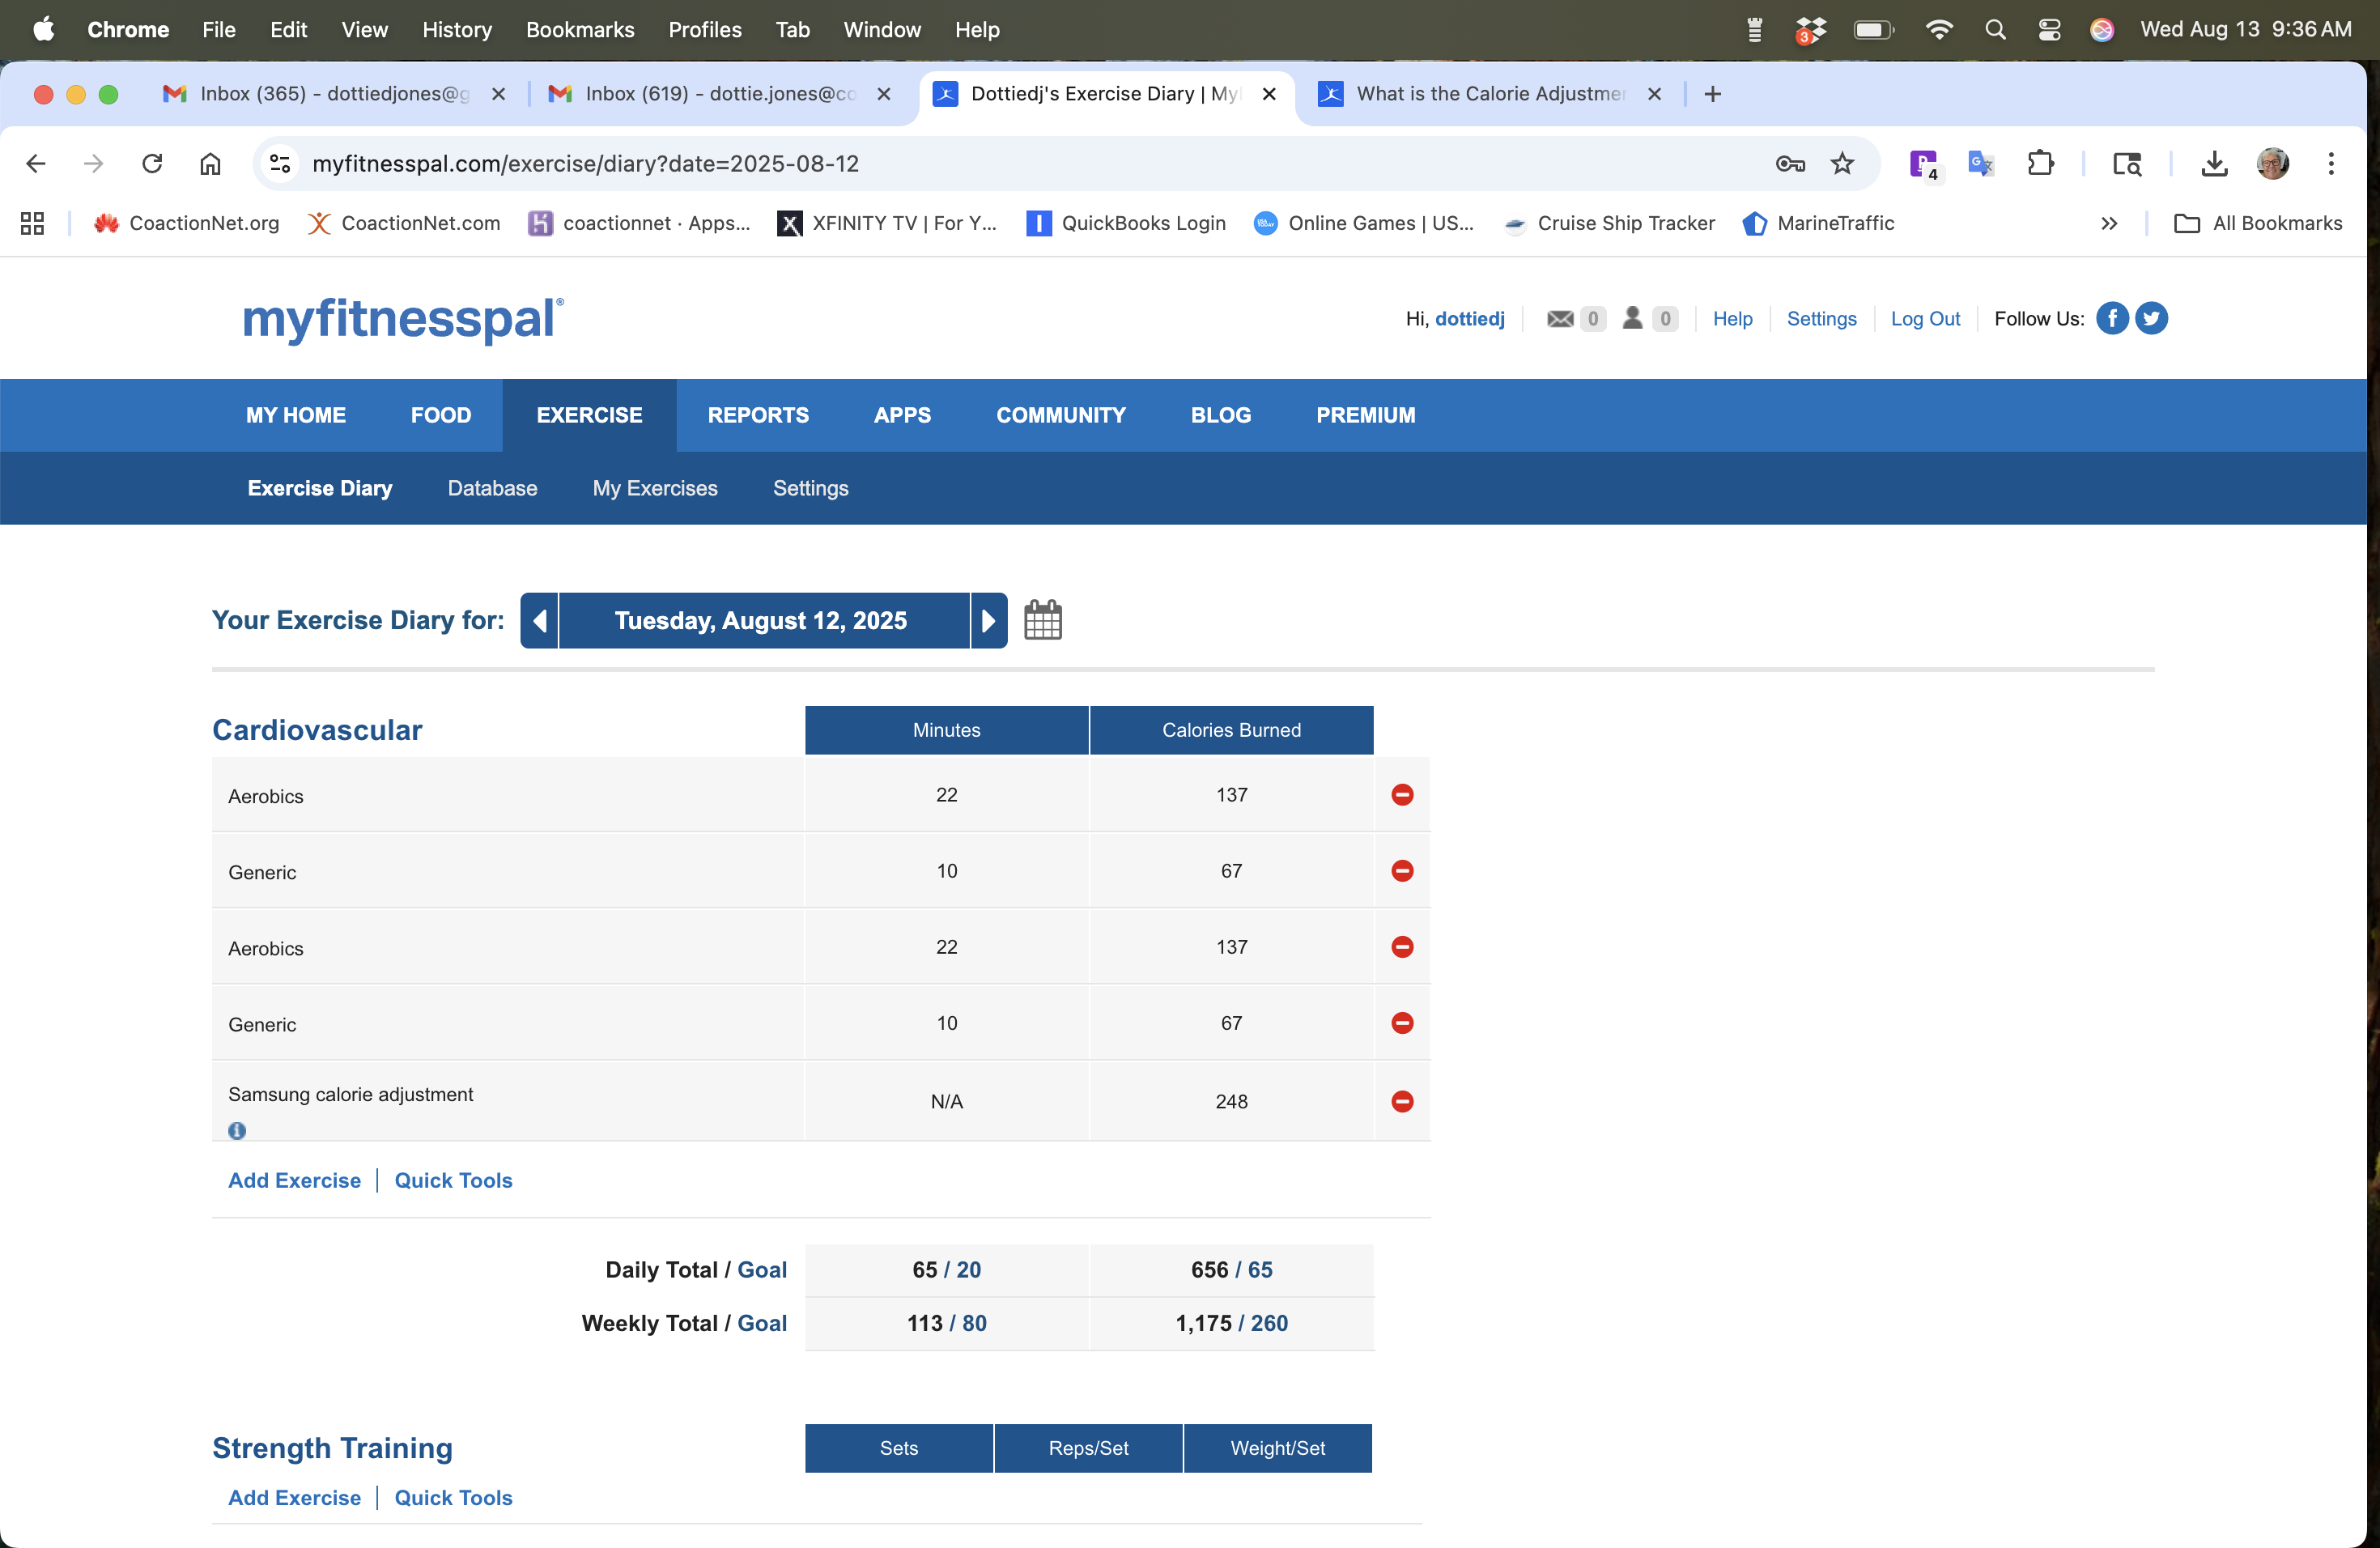The height and width of the screenshot is (1548, 2380).
Task: Reload the current page
Action: (152, 163)
